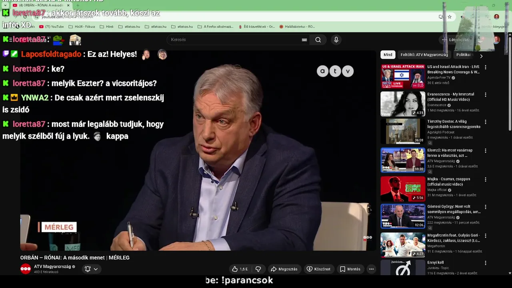Open Timothy Dexter podcast thumbnail
The image size is (512, 288).
point(403,131)
